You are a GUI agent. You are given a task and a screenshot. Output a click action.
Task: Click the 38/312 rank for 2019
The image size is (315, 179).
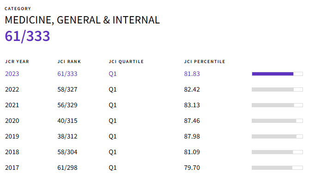(67, 136)
